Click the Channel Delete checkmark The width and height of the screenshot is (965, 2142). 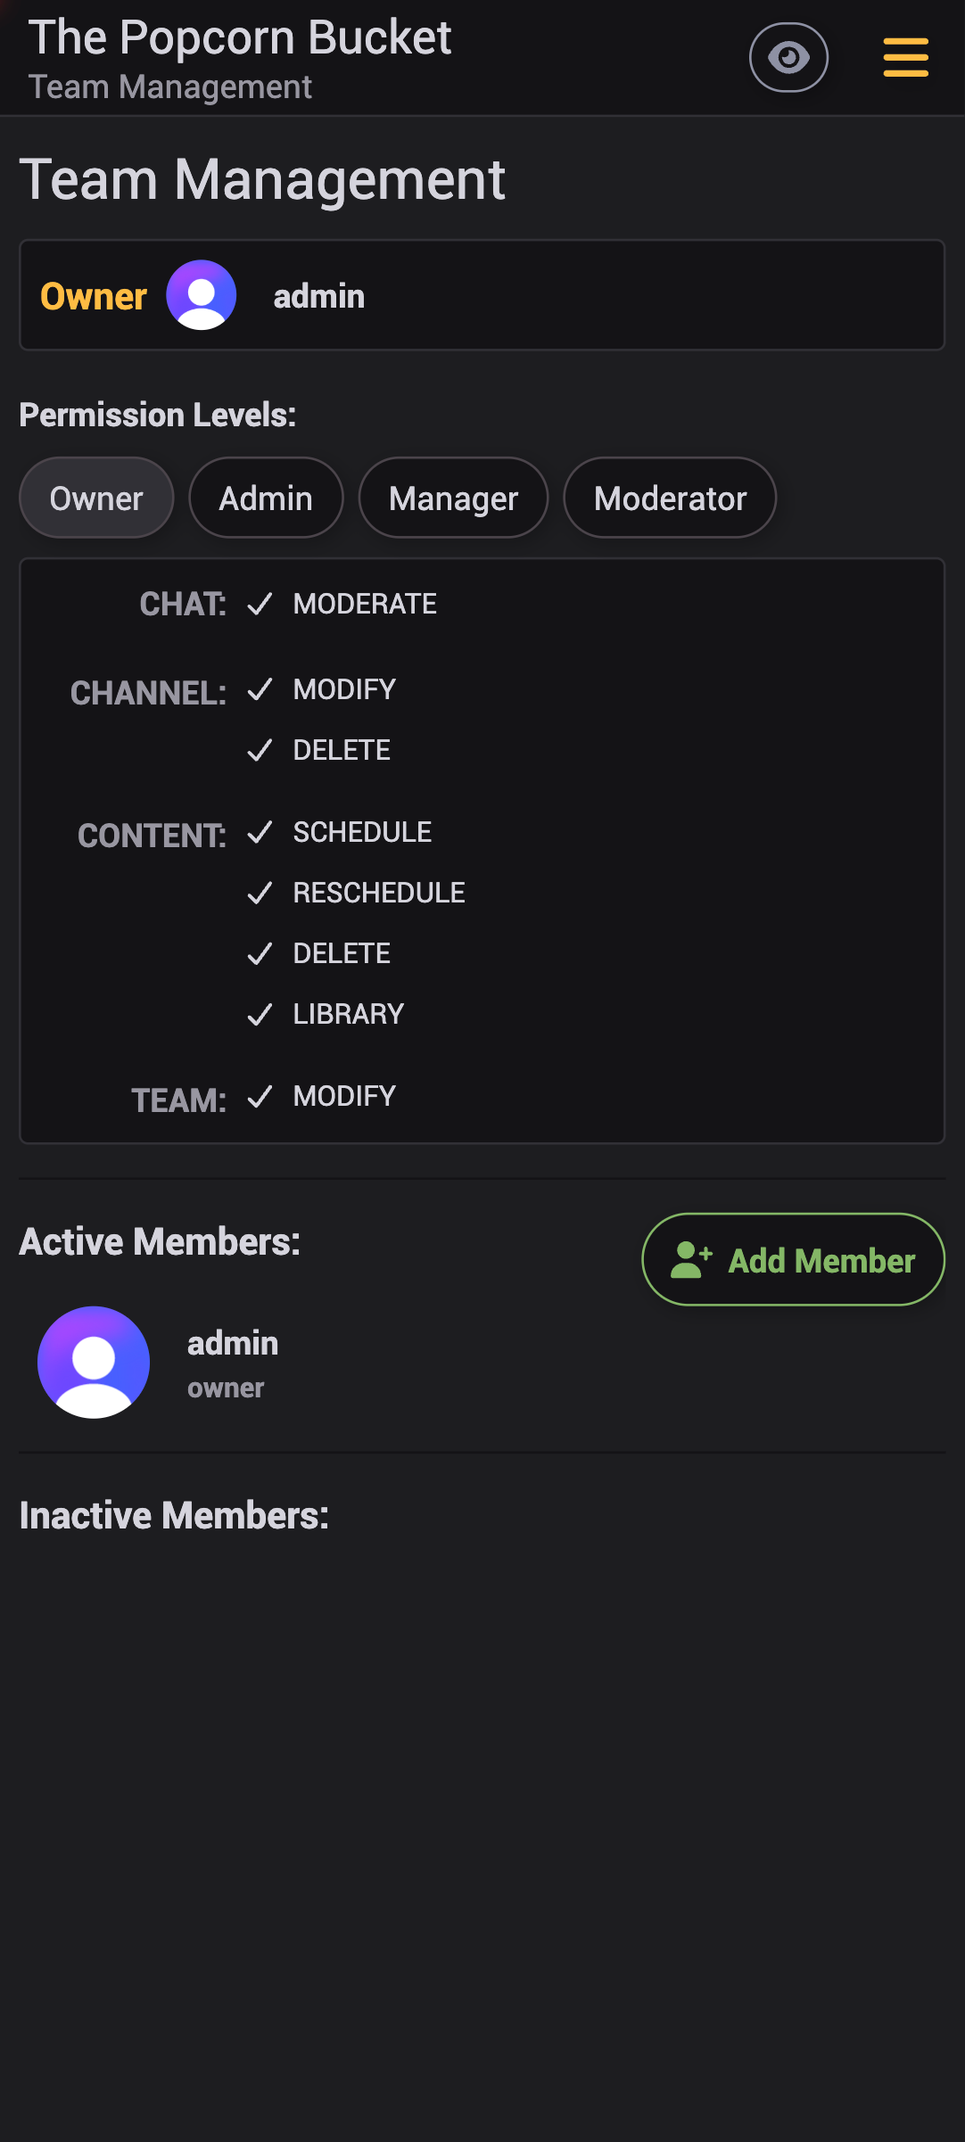pyautogui.click(x=260, y=751)
